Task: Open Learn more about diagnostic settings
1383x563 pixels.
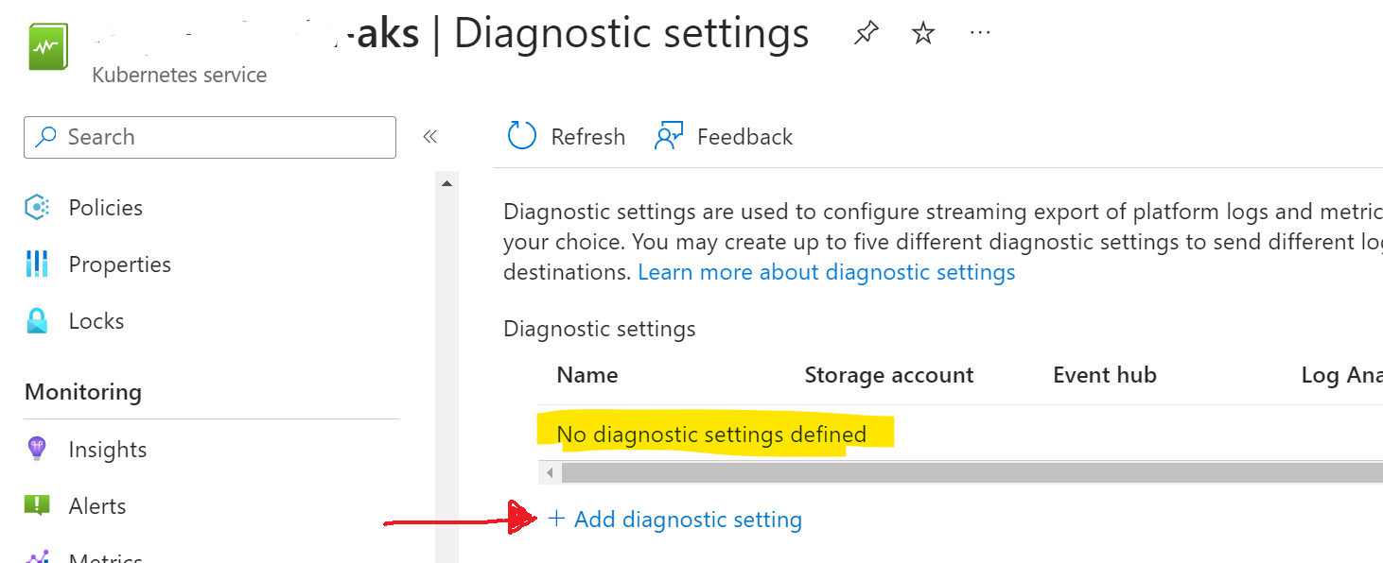Action: click(826, 272)
